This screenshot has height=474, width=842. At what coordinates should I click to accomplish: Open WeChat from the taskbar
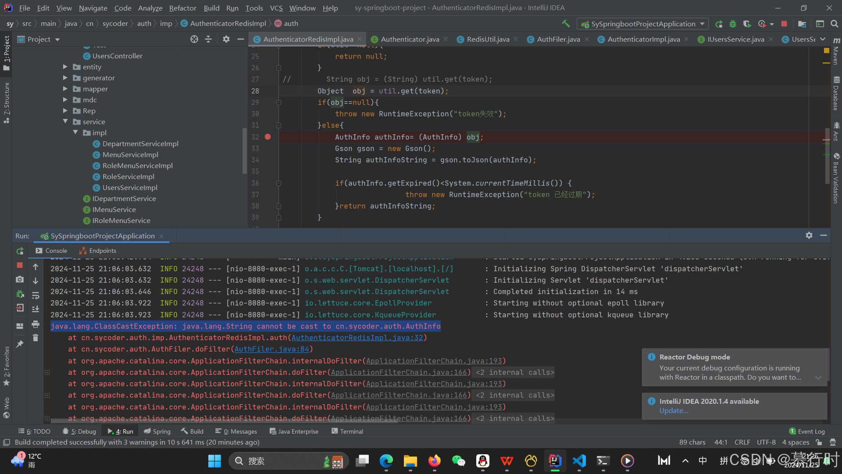click(x=458, y=461)
